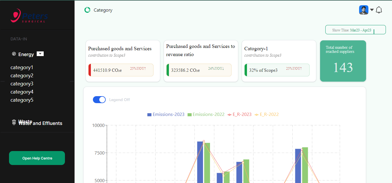Click the Peters Surgical logo
392x183 pixels.
[29, 16]
